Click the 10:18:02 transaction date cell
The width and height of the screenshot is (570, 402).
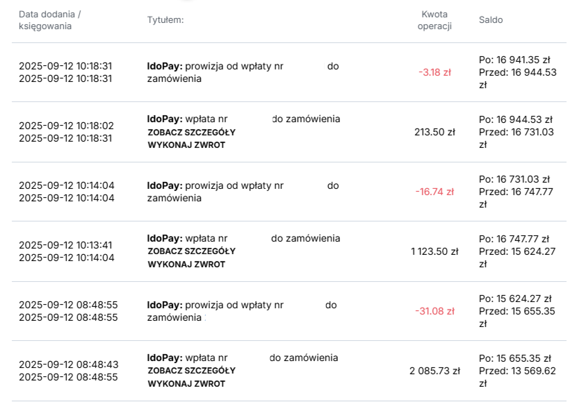[66, 126]
